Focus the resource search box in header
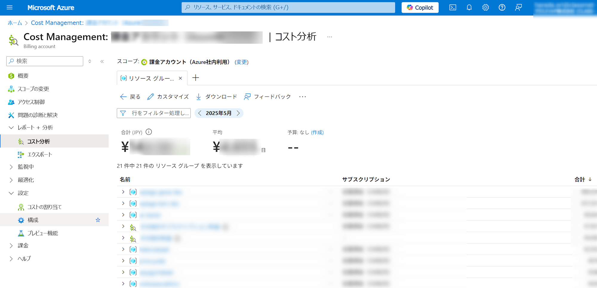The image size is (597, 288). [x=288, y=7]
